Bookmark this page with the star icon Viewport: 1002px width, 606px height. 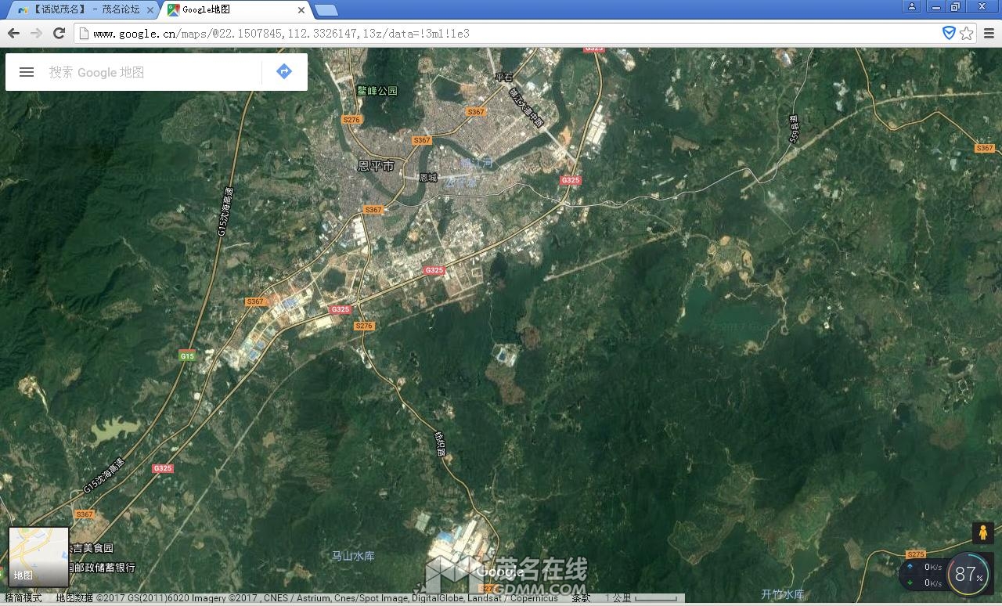[x=967, y=33]
